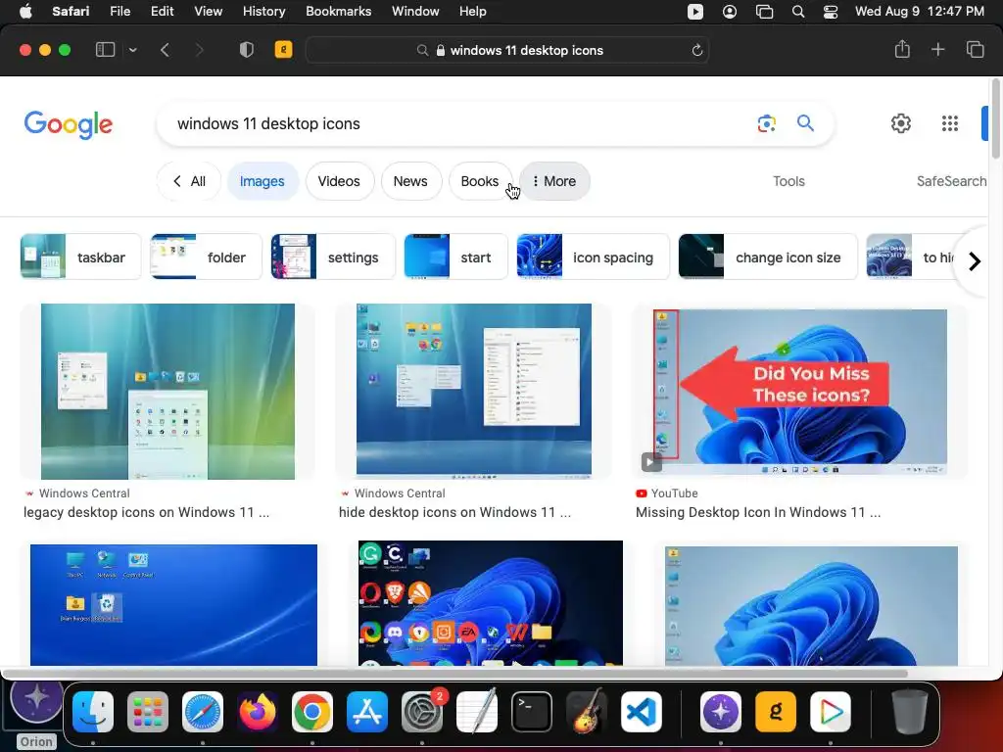Go to the Google logo homepage
This screenshot has height=752, width=1003.
tap(69, 124)
